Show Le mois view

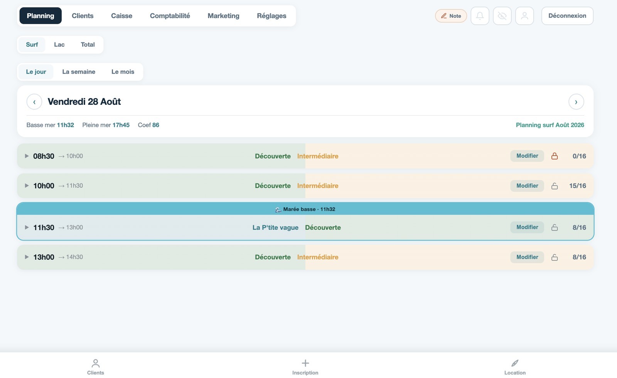123,72
